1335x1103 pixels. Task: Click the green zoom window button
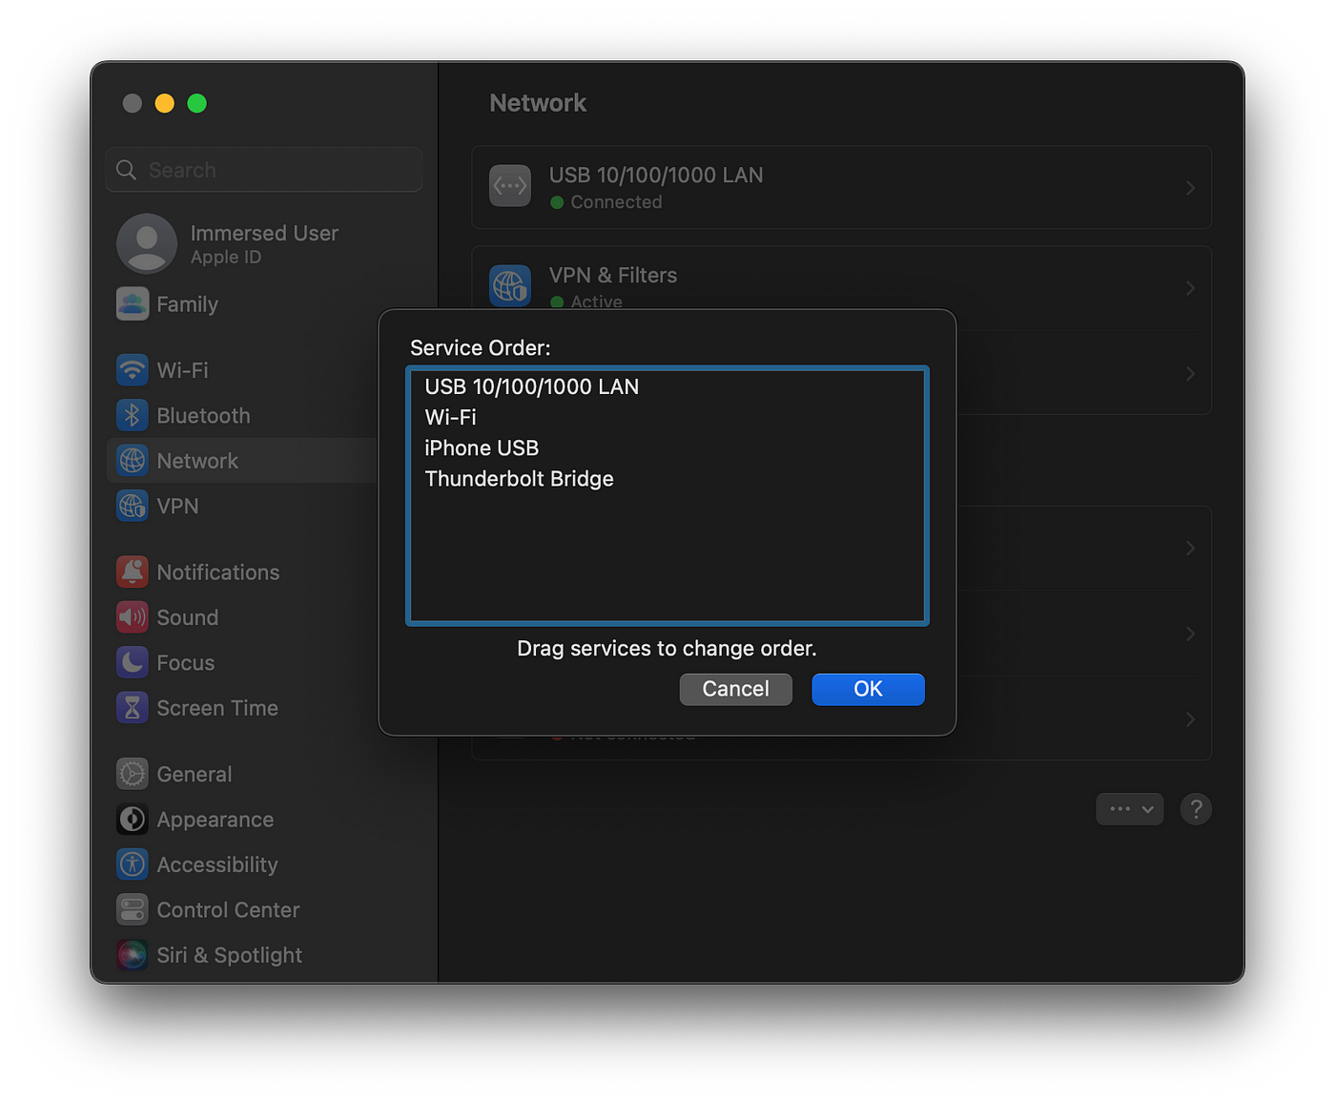click(197, 103)
